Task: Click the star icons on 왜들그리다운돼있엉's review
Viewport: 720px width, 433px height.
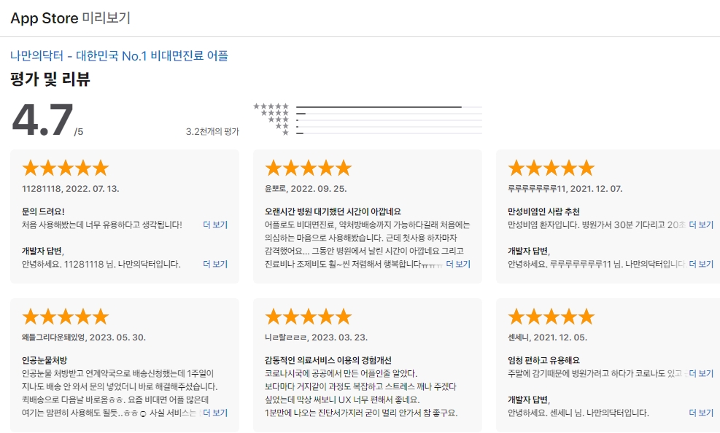Action: point(64,316)
